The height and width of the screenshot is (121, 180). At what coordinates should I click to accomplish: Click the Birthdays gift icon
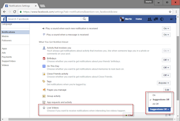click(44, 58)
